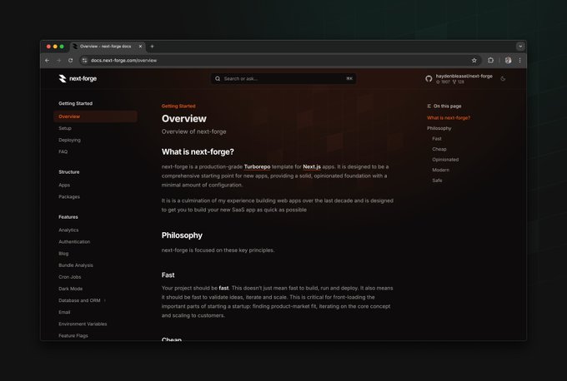Jump to Opinionated in On this page
Viewport: 567px width, 381px height.
click(x=445, y=160)
